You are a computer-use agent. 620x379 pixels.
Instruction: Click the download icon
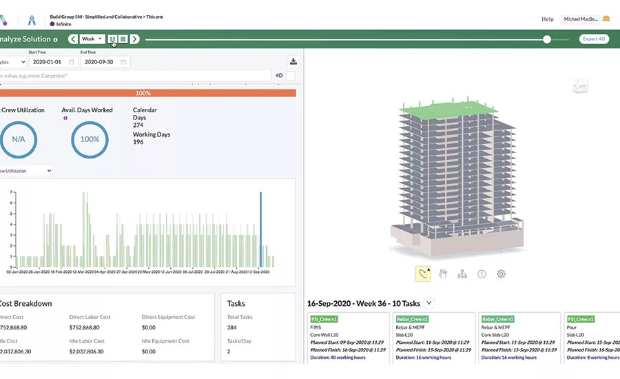tap(293, 61)
